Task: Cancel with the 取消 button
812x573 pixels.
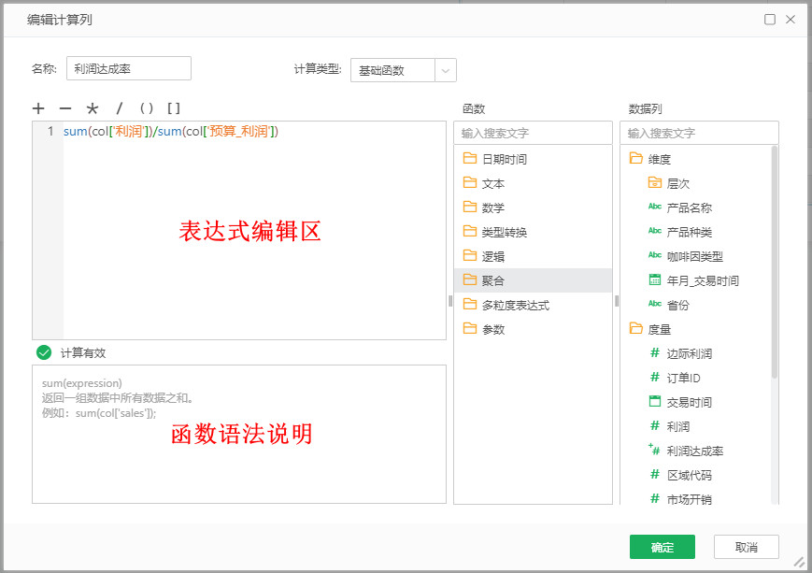Action: [747, 547]
